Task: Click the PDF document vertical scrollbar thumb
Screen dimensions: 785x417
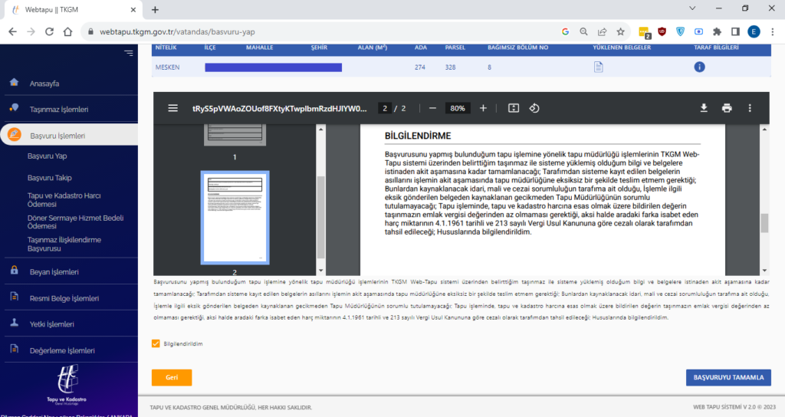Action: [764, 223]
